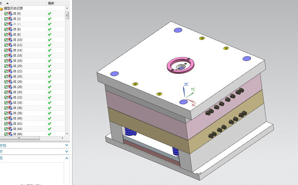Viewport: 298px width, 185px height.
Task: Click the green up-to-date checkmark for 体 (46)
Action: point(50,134)
